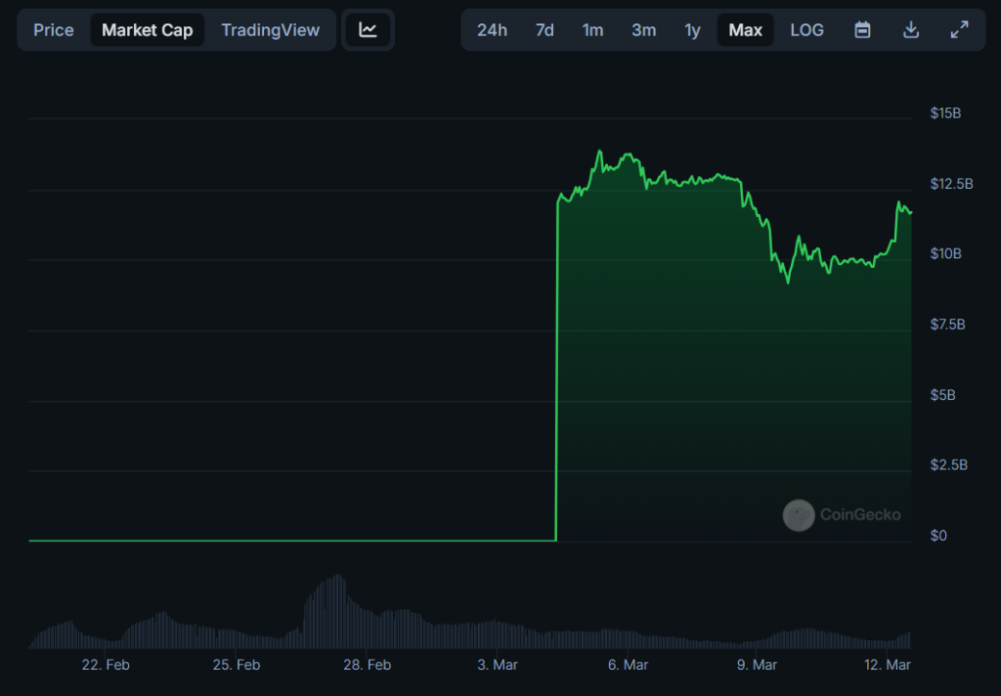Click the market cap peak on the chart line
Screen dimensions: 1001x696
click(x=599, y=151)
